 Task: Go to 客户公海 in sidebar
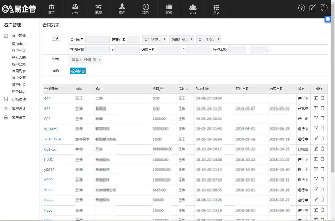click(19, 64)
